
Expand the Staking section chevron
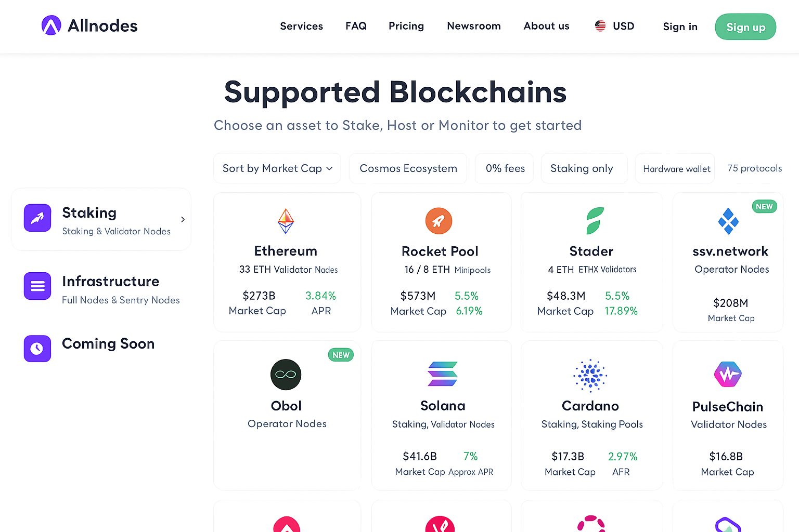tap(183, 219)
